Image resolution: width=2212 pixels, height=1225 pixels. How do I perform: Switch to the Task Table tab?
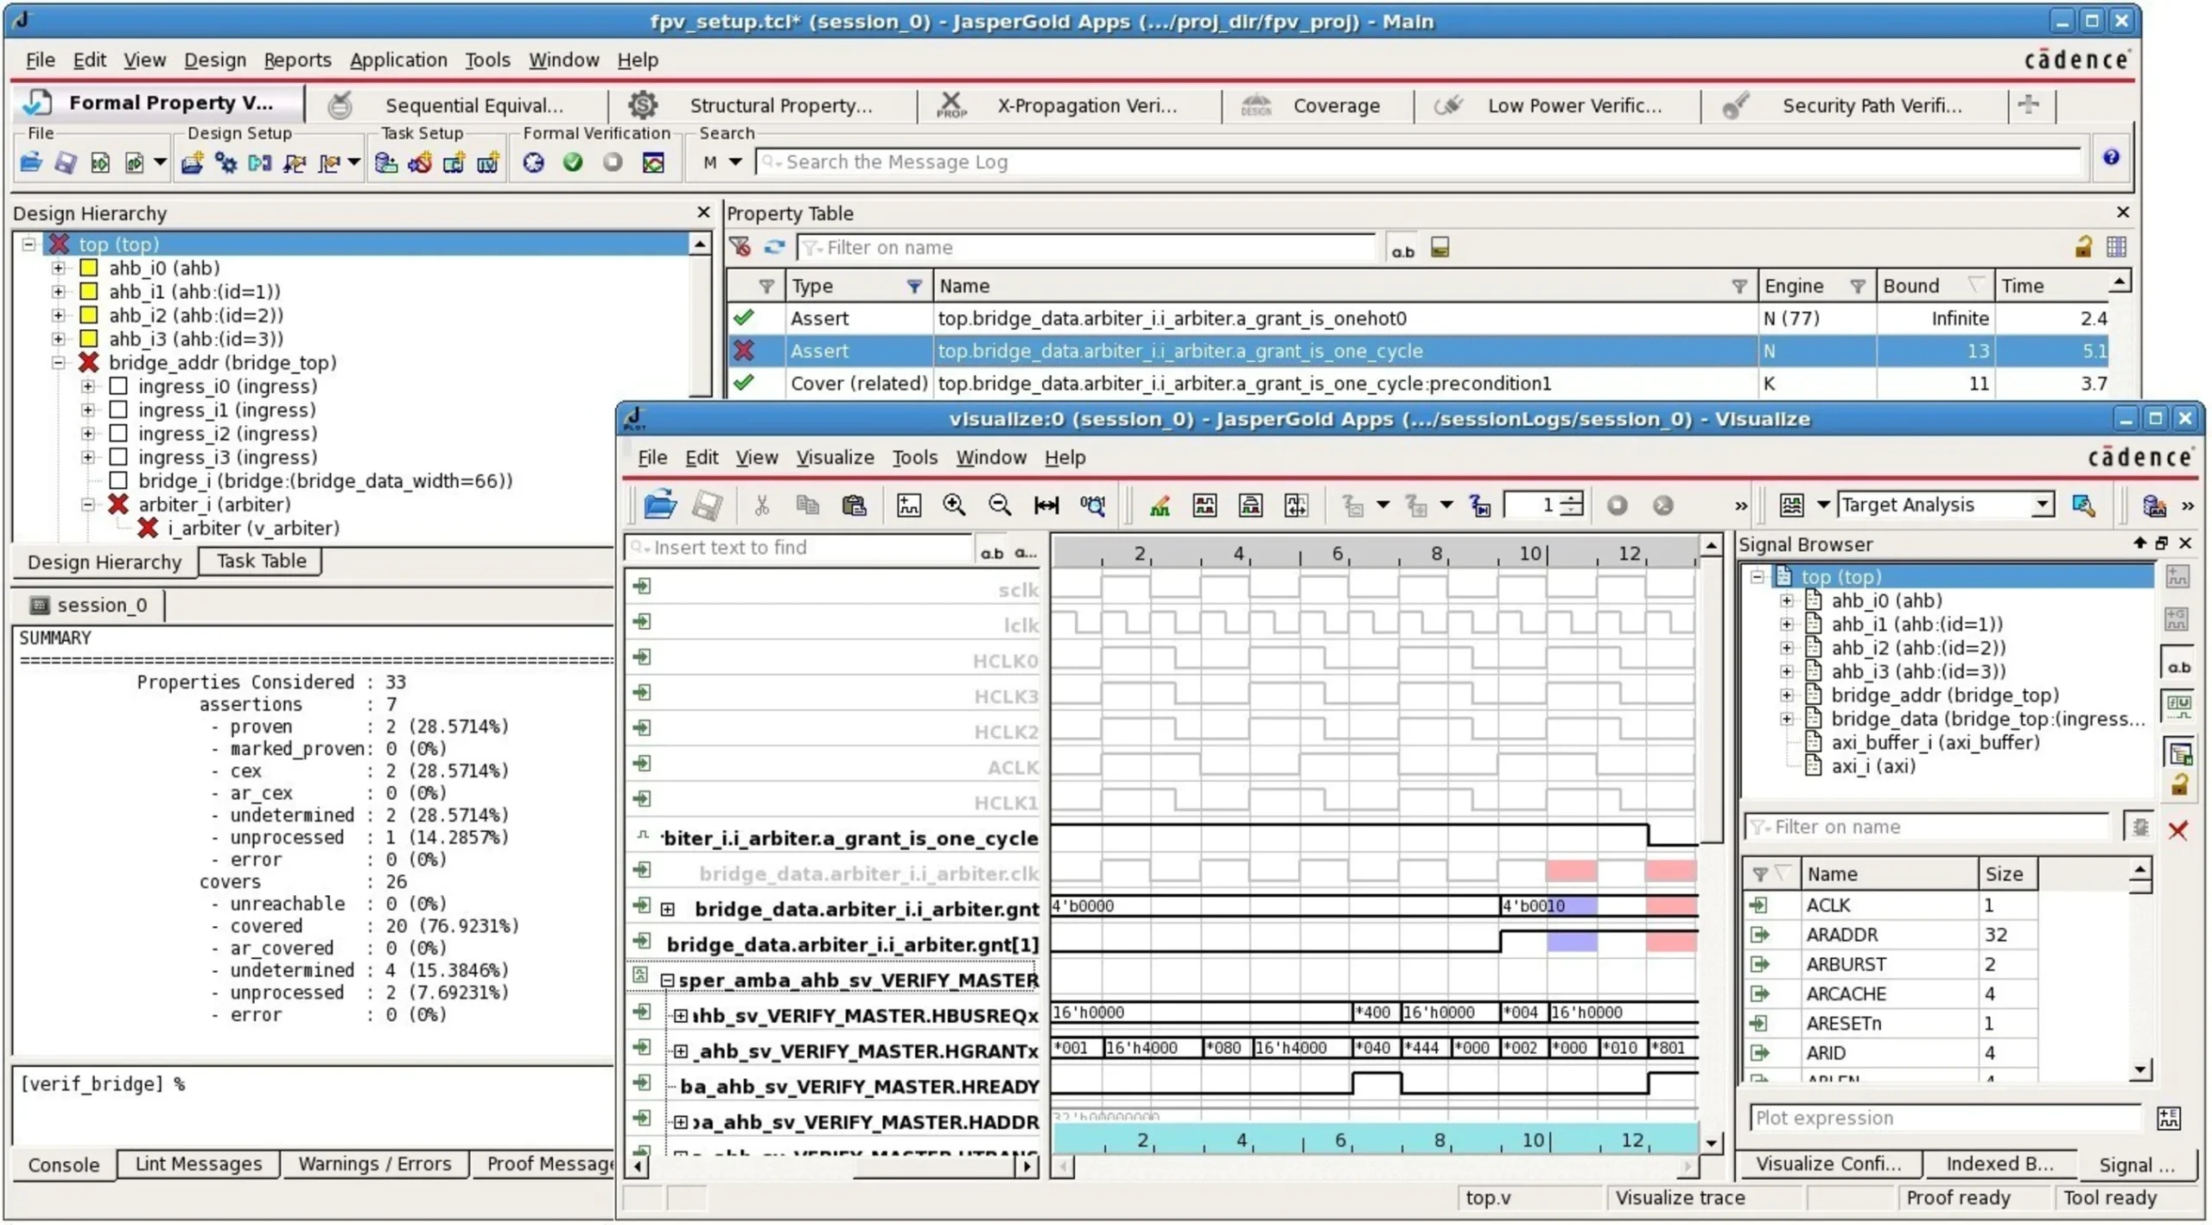tap(261, 562)
